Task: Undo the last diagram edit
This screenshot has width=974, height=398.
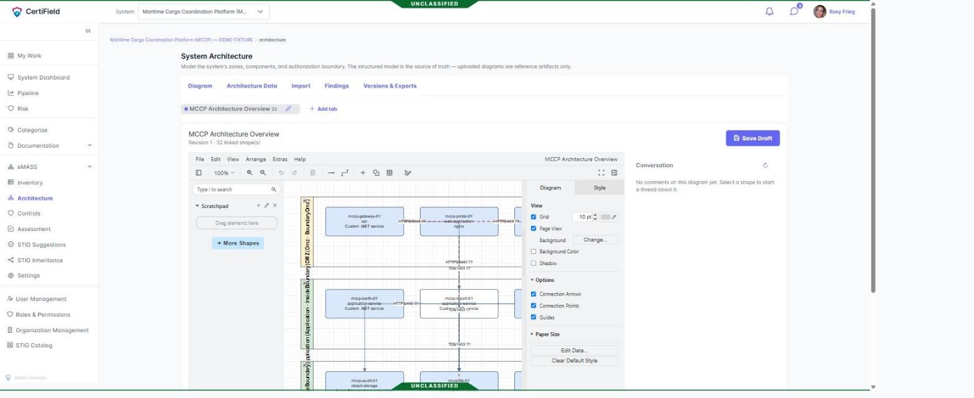Action: (x=281, y=173)
